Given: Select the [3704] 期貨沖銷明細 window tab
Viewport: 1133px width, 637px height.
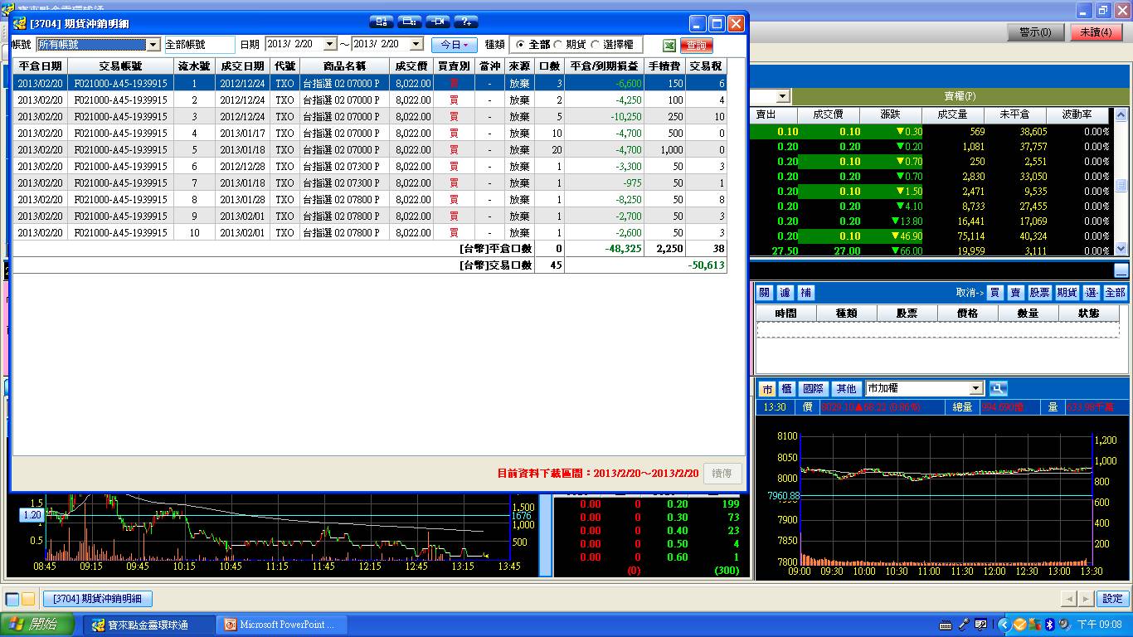Looking at the screenshot, I should 98,599.
